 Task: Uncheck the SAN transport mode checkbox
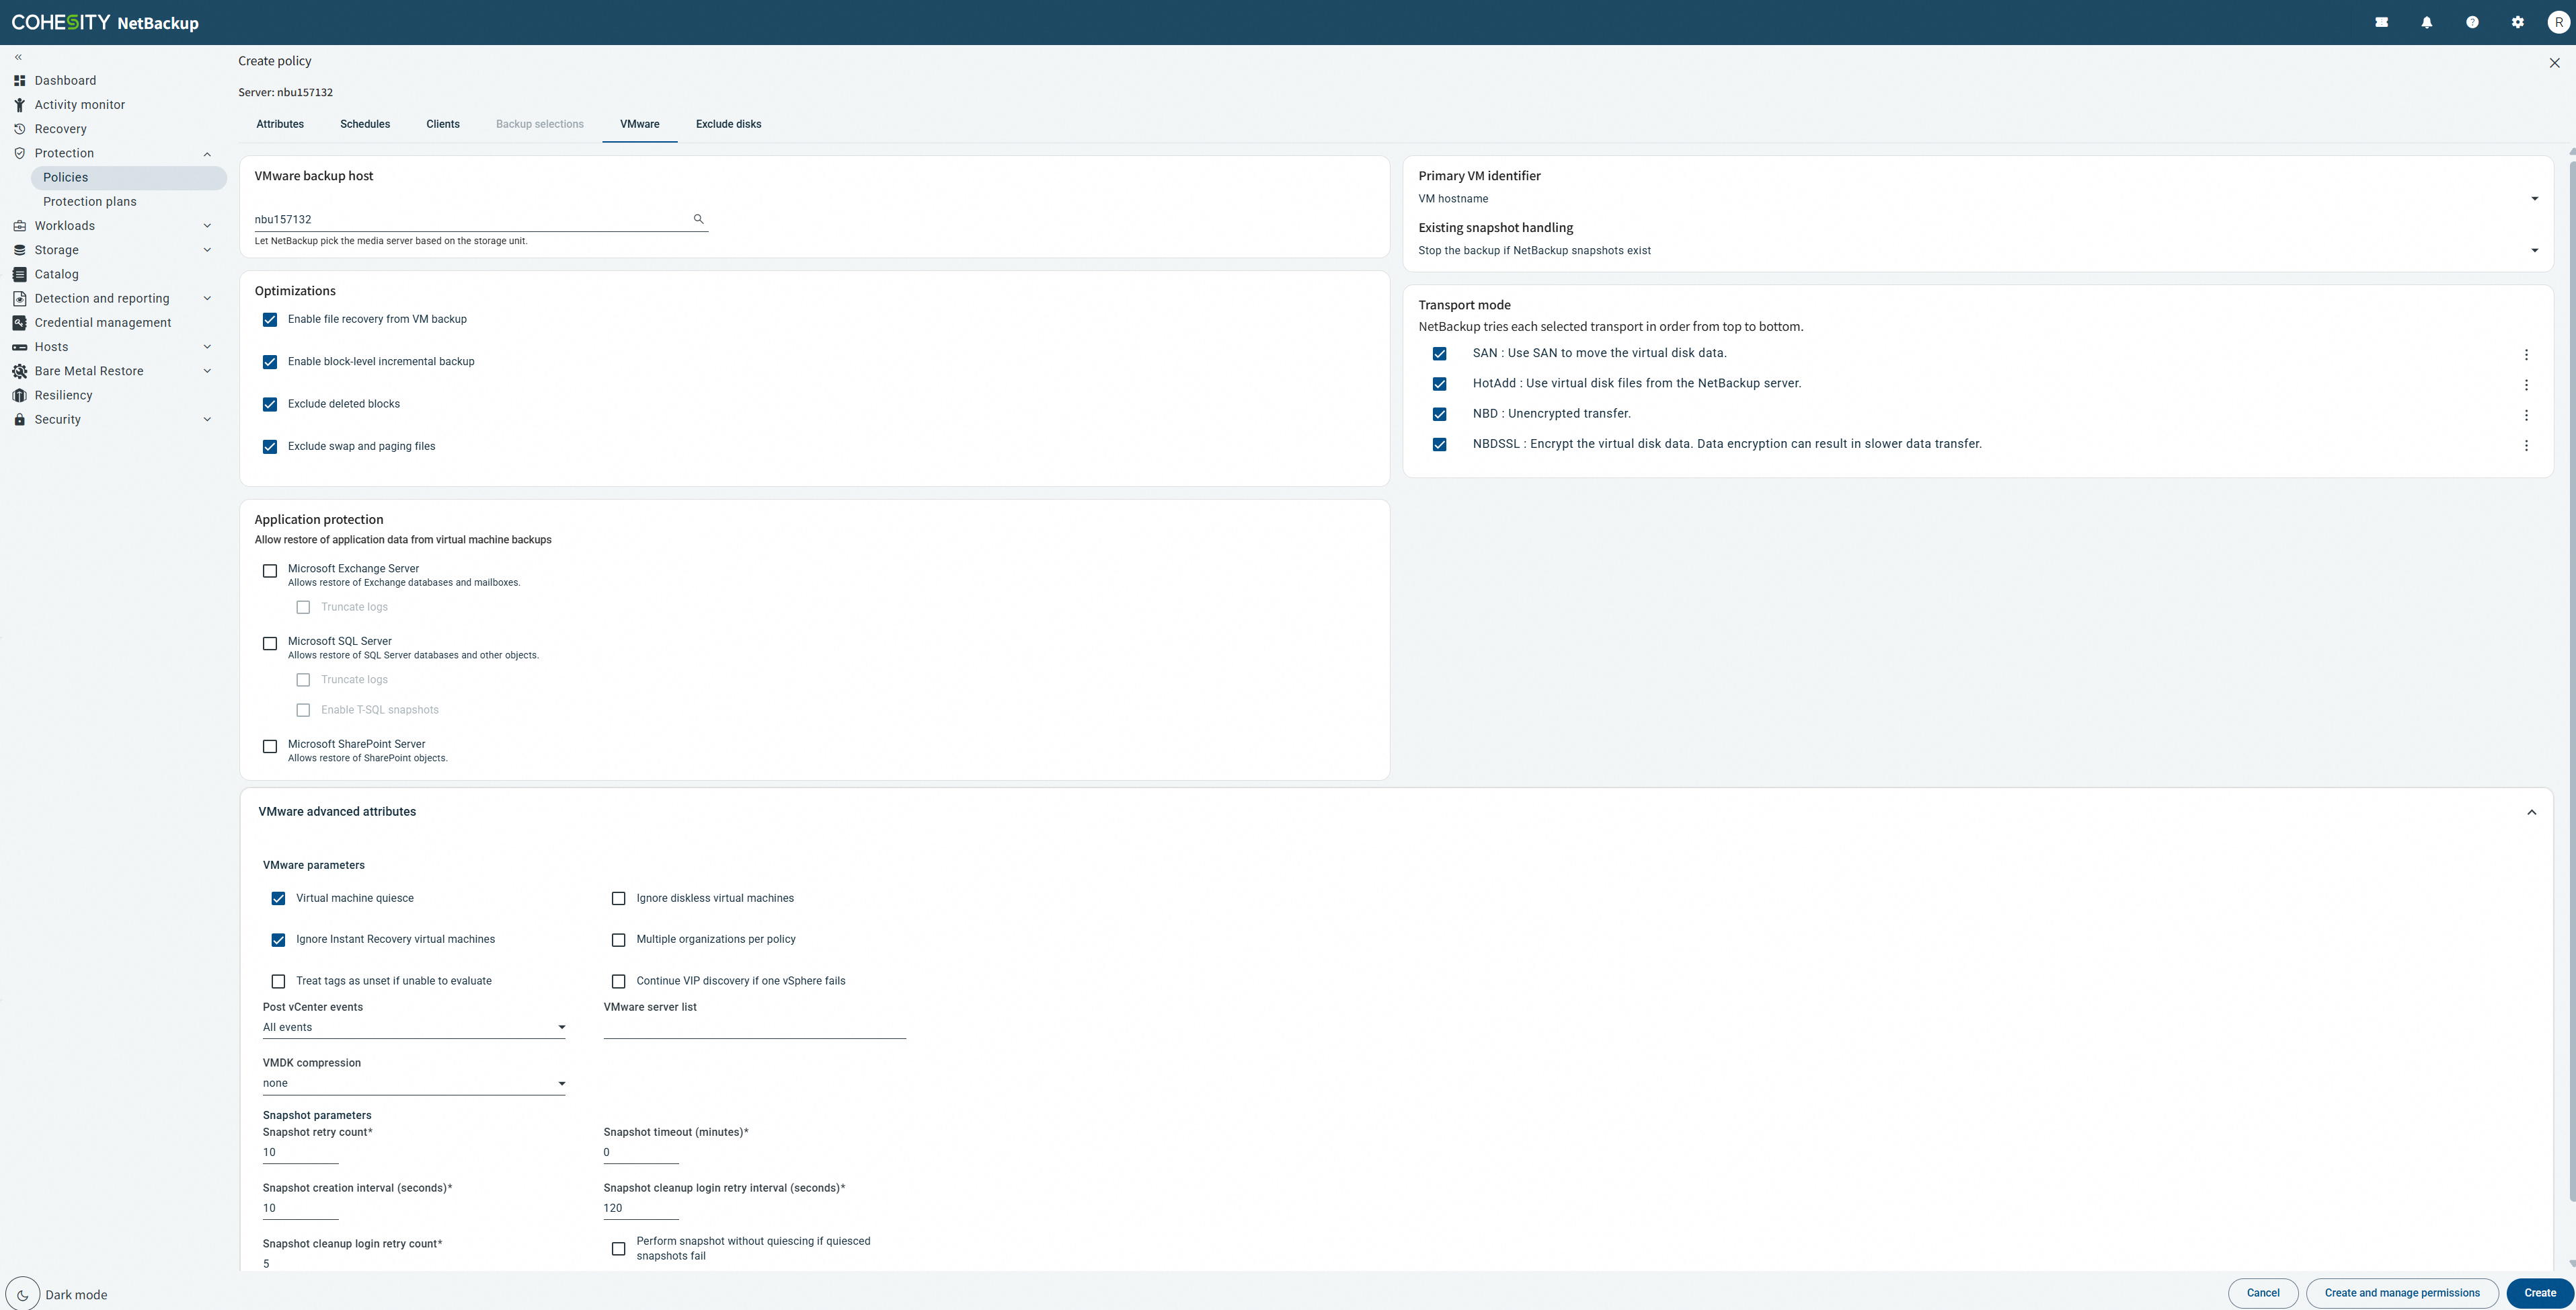1439,354
